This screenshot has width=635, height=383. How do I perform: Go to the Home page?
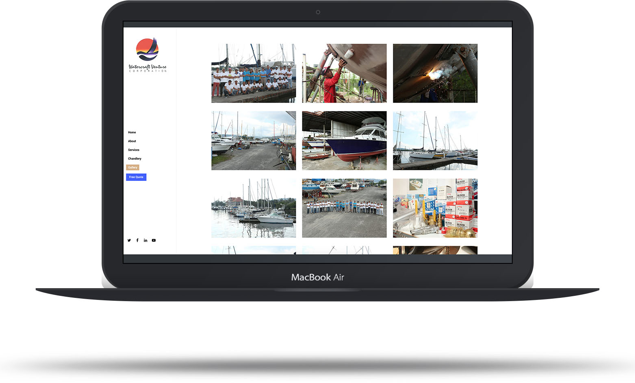point(132,133)
